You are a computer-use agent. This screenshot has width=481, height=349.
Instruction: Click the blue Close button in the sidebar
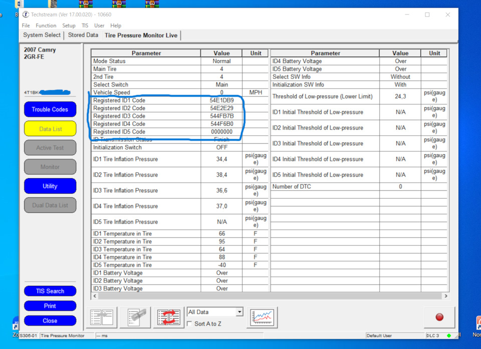pos(50,320)
